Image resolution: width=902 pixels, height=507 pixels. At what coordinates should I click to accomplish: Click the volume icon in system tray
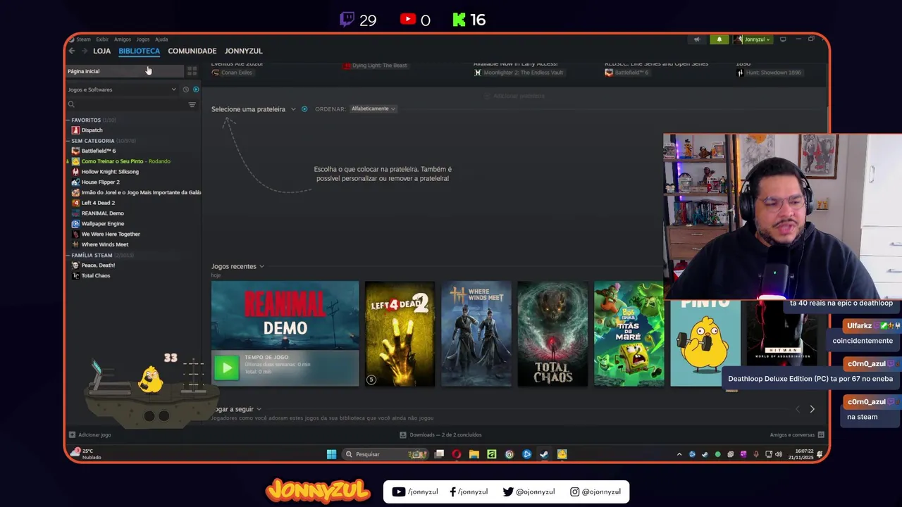pos(779,454)
